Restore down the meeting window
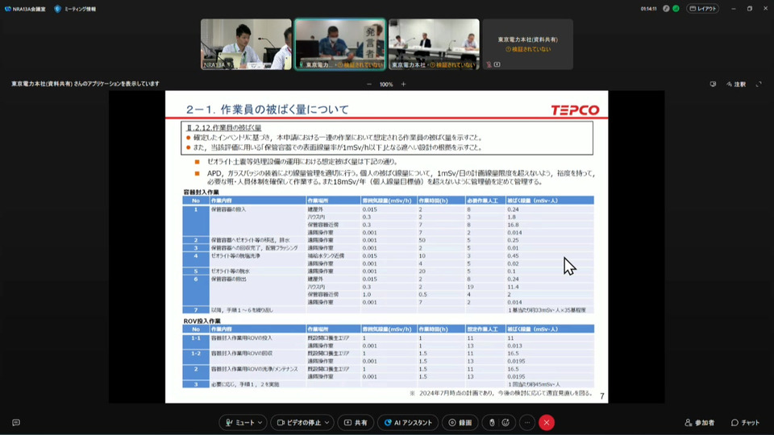Image resolution: width=774 pixels, height=435 pixels. tap(749, 9)
